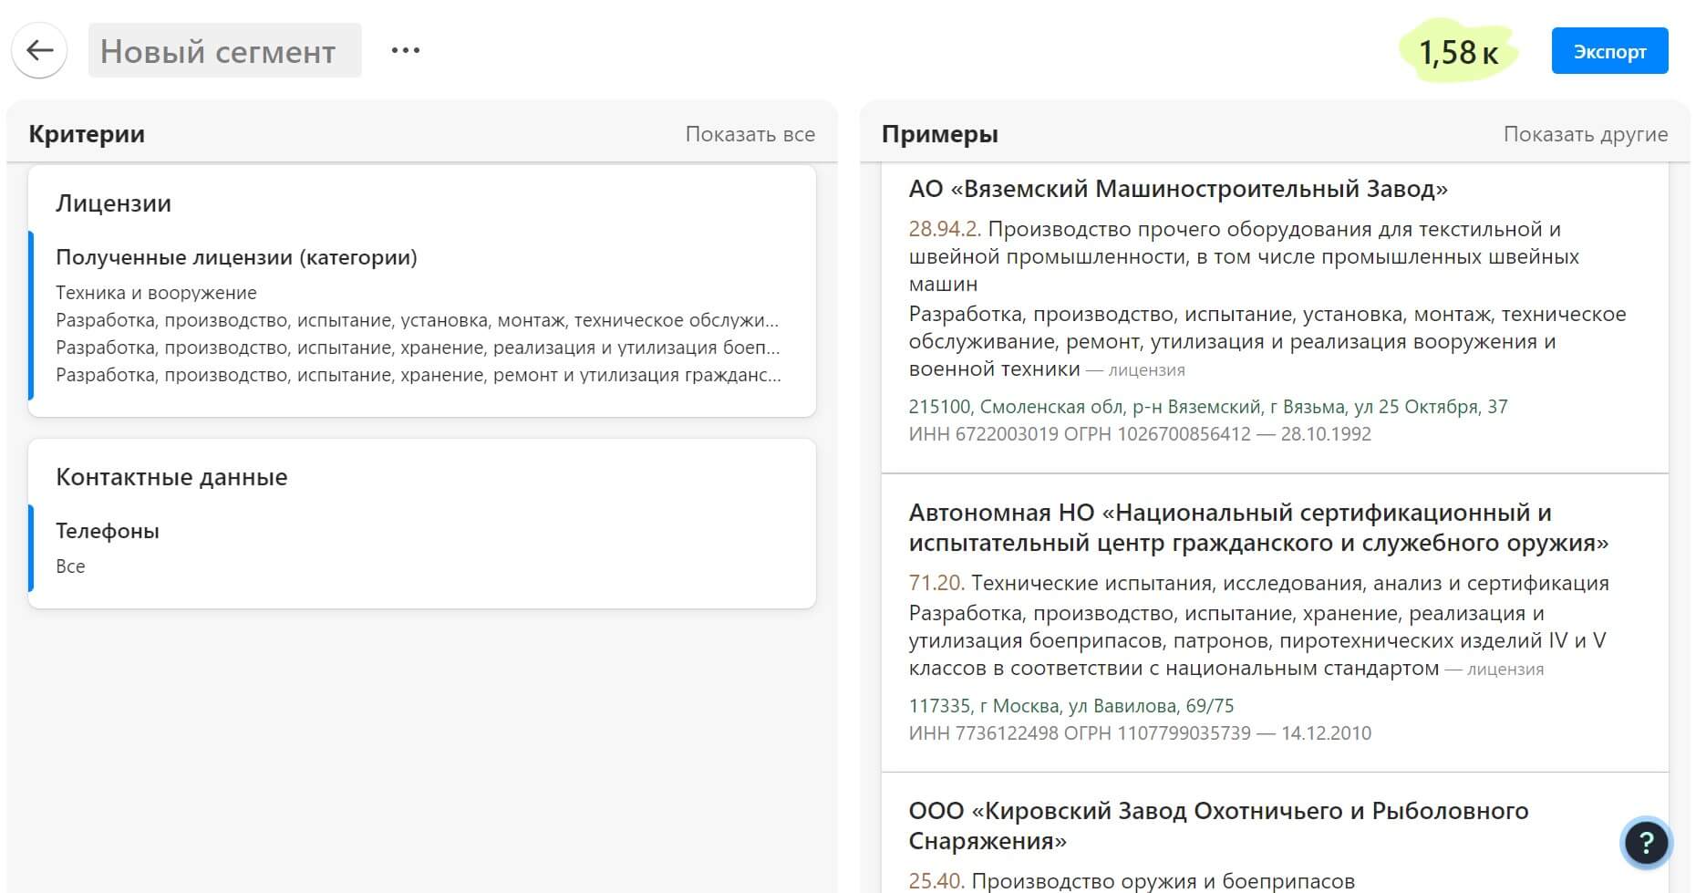Click OKVED code 28.94.2.

tap(945, 229)
